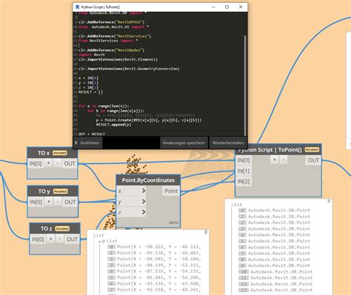The image size is (351, 295).
Task: Click the List label in Revit points preview
Action: pyautogui.click(x=236, y=205)
